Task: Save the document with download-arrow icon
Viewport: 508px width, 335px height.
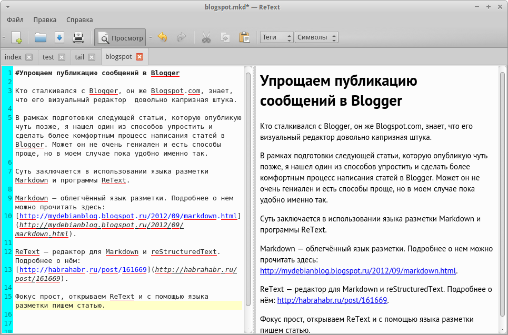Action: 59,37
